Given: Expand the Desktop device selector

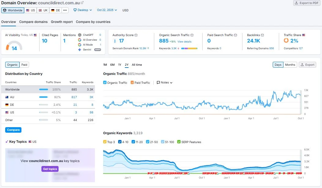Looking at the screenshot, I should click(x=82, y=10).
